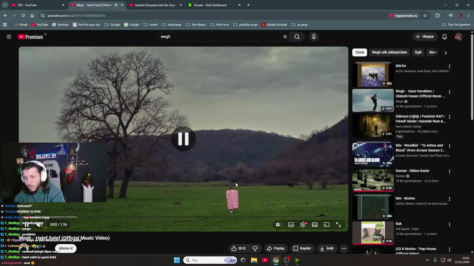Image resolution: width=474 pixels, height=266 pixels.
Task: Open the Windows Start menu
Action: click(x=177, y=260)
